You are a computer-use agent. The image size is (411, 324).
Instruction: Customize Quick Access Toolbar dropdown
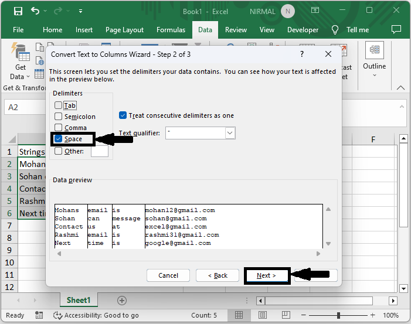coord(80,11)
